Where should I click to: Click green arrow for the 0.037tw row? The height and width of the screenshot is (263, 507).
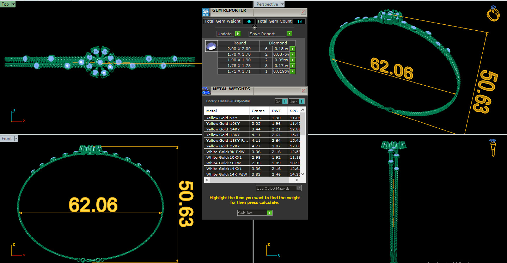click(293, 54)
